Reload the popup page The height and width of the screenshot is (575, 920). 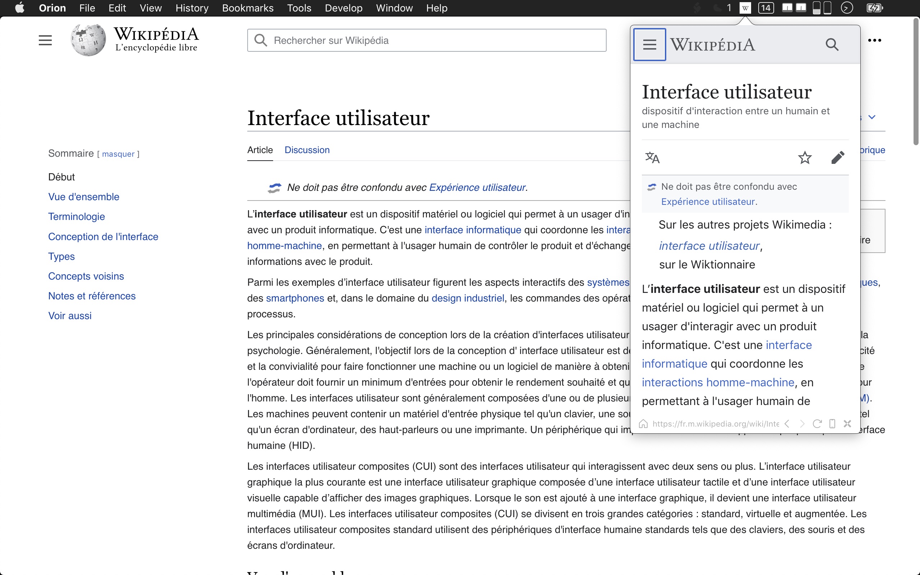click(x=817, y=424)
